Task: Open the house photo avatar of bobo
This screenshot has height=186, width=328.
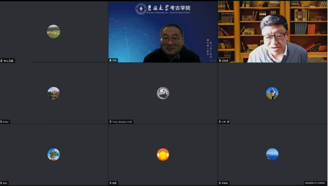Action: (54, 93)
